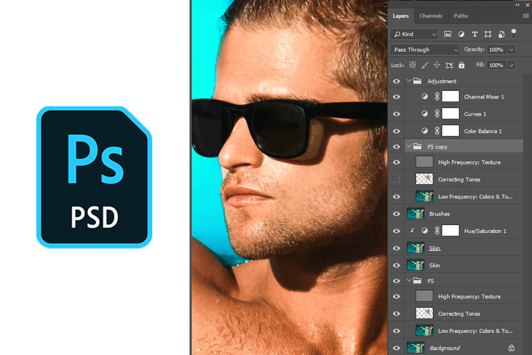Turn off layer filtering with the toggle switch
Viewport: 532px width, 355px height.
[514, 34]
